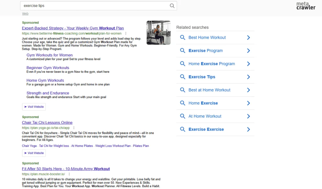
Task: Select the Web tab under search box
Action: click(x=25, y=14)
